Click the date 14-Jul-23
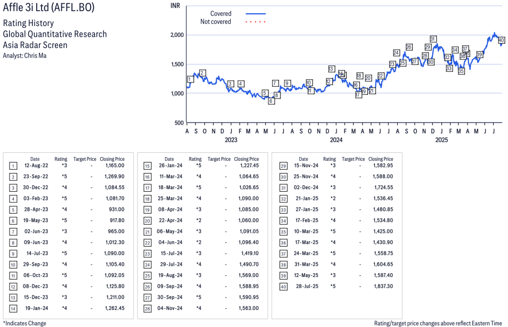 [37, 254]
